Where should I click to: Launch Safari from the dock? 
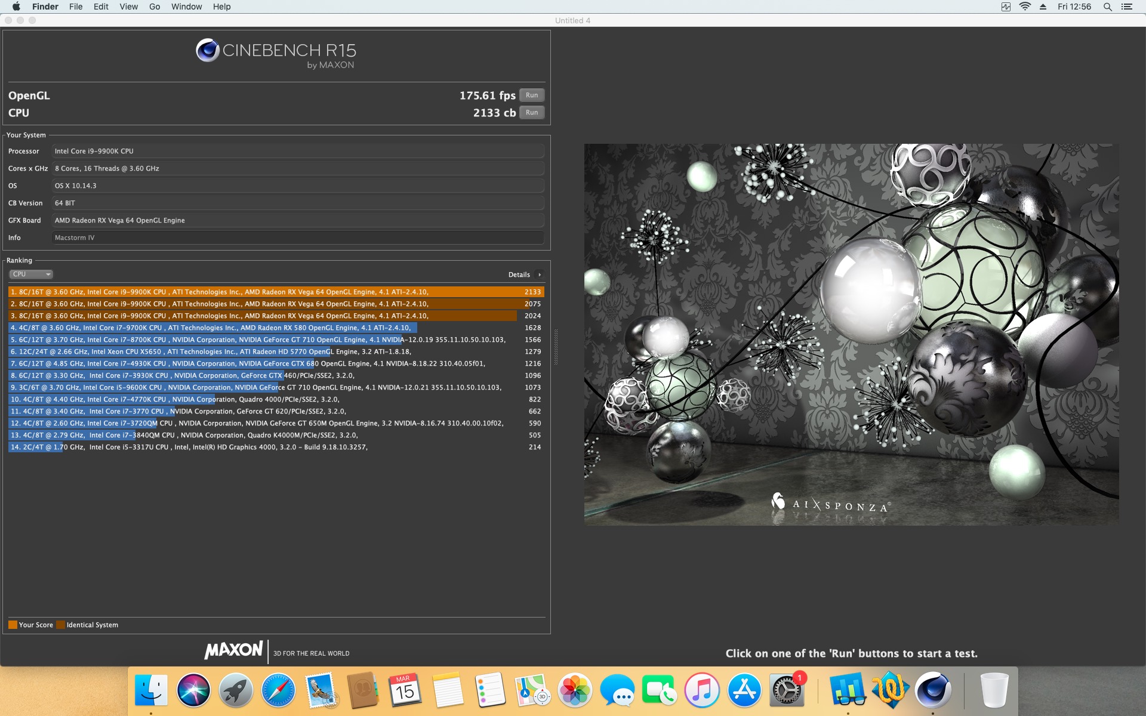(x=278, y=690)
